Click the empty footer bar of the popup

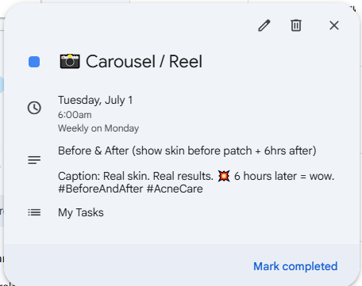tap(127, 265)
